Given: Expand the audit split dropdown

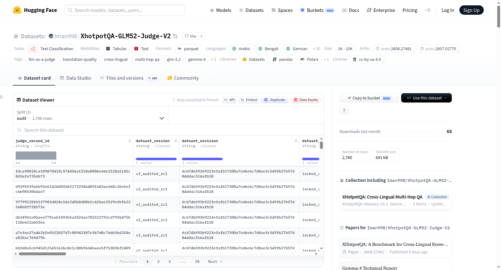Looking at the screenshot, I should 91,115.
